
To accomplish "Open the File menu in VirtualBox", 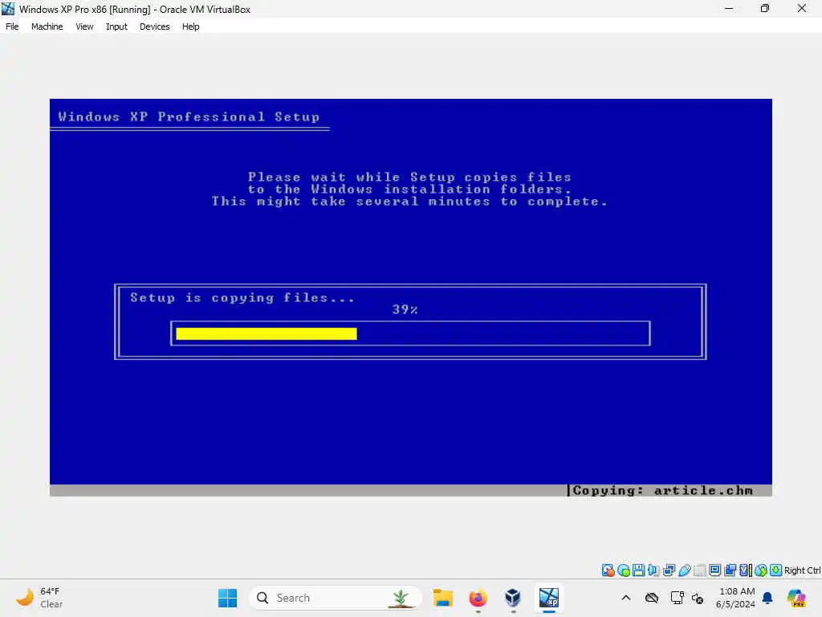I will pyautogui.click(x=12, y=27).
